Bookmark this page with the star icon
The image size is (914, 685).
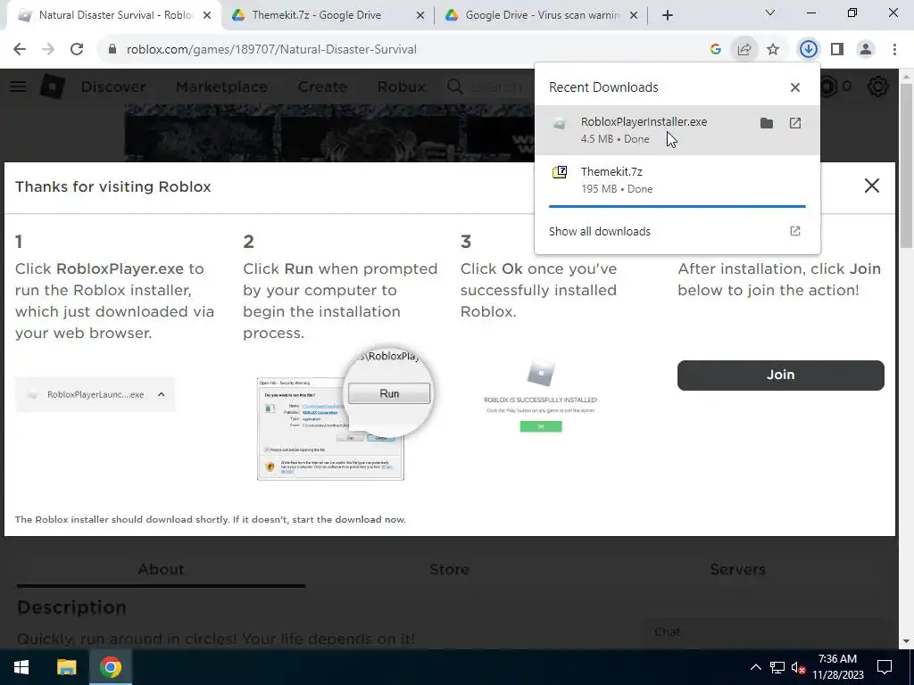773,50
